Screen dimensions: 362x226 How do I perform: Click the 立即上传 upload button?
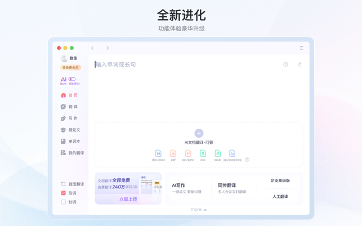coord(128,199)
